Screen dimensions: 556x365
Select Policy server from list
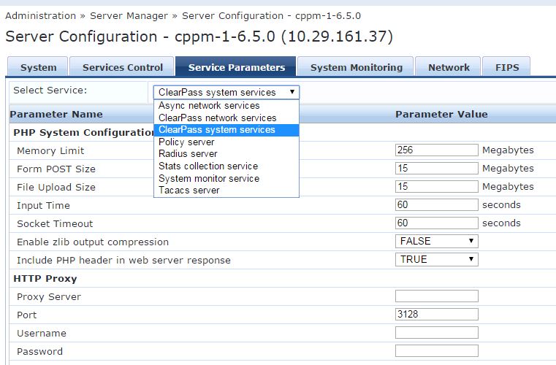[186, 142]
